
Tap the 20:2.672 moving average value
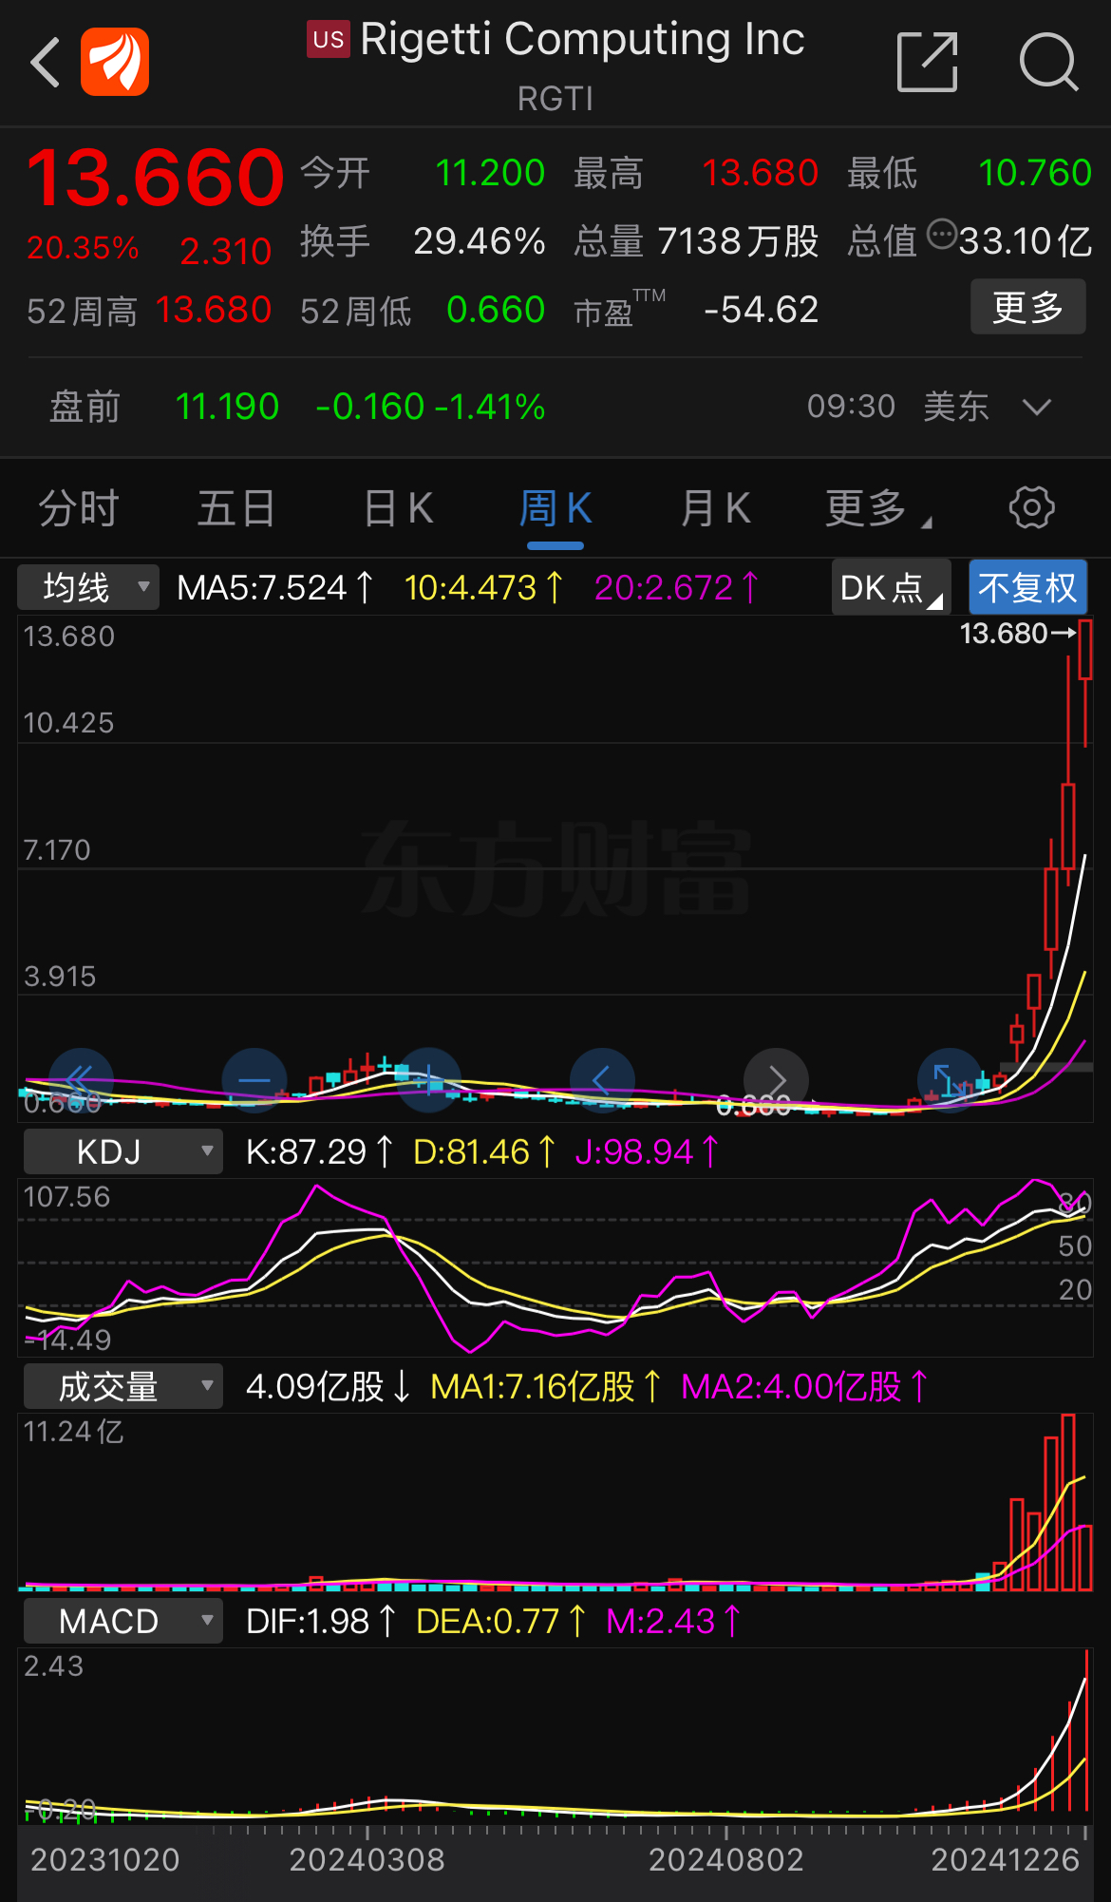pos(677,588)
